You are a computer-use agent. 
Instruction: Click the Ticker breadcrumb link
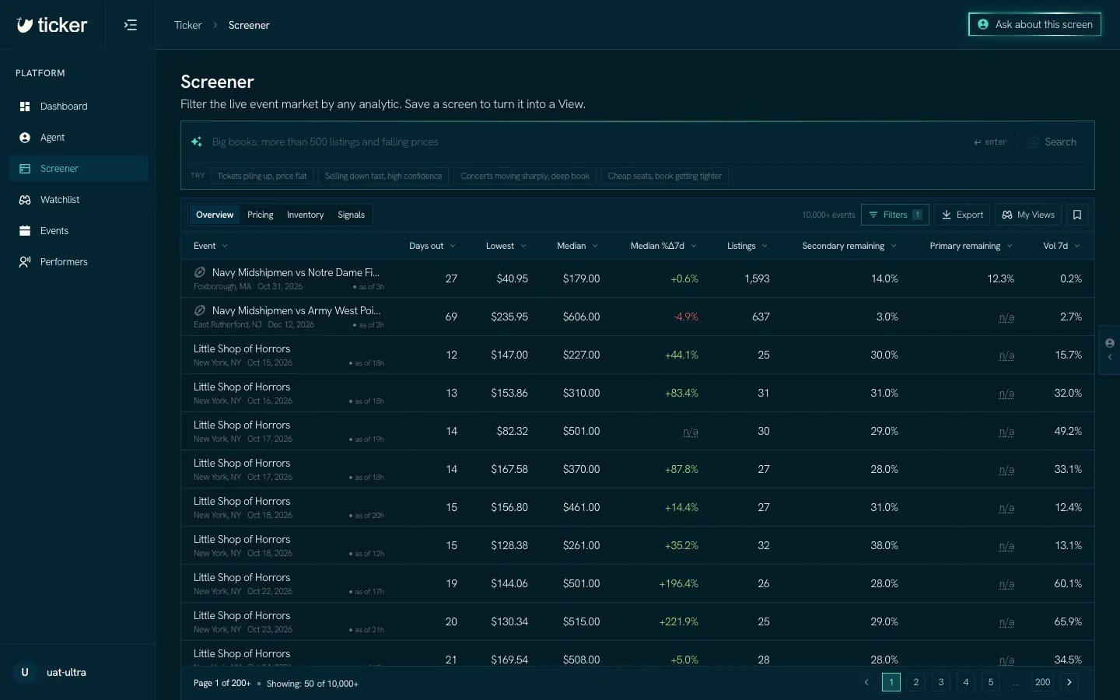(187, 25)
